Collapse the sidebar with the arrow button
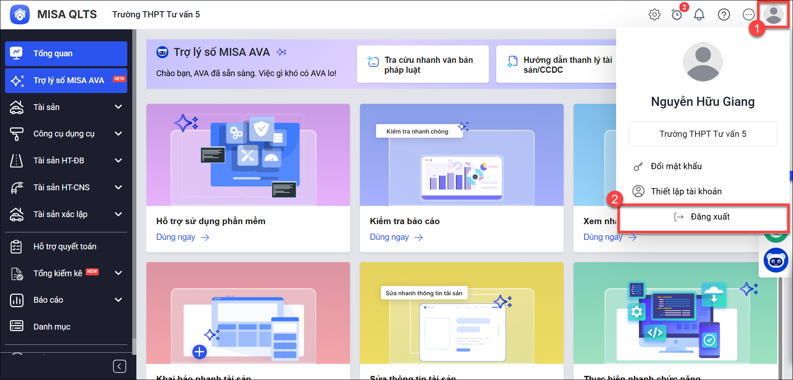793x380 pixels. 119,366
